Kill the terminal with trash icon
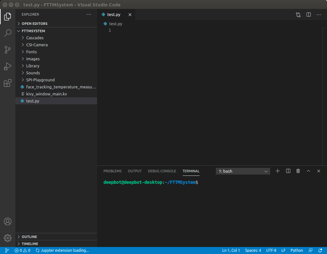Viewport: 327px width, 254px height. click(298, 171)
